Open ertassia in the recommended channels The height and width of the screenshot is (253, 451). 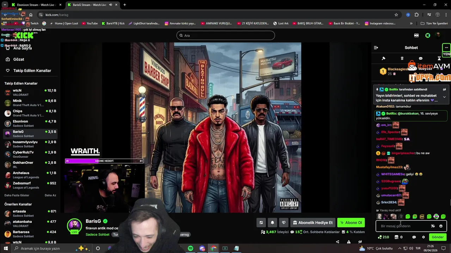[x=30, y=213]
